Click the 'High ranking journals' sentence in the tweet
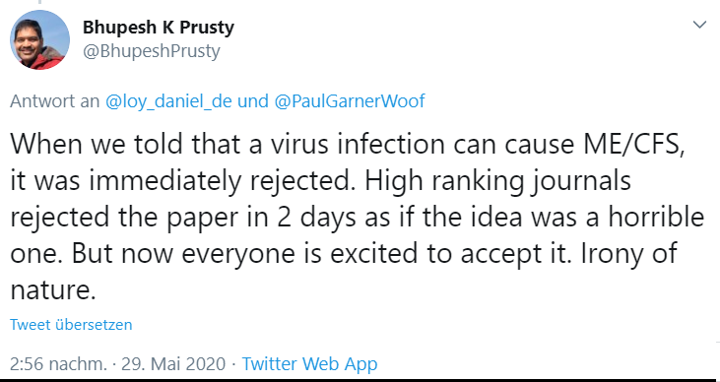This screenshot has height=382, width=720. [498, 181]
